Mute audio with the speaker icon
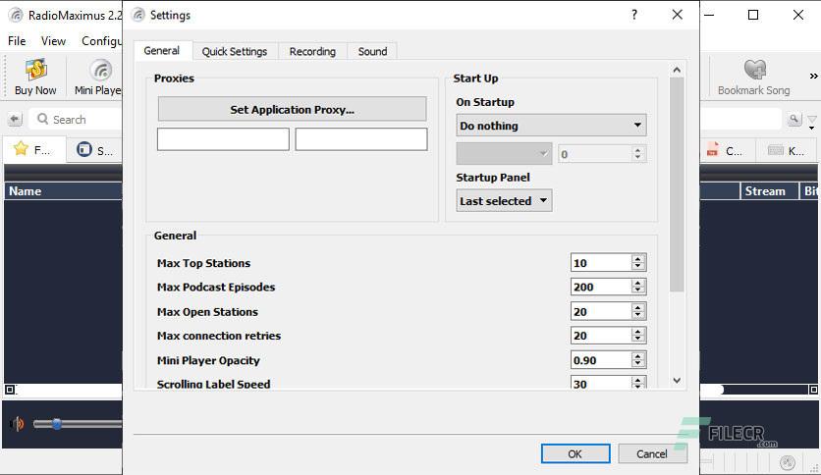This screenshot has width=821, height=475. (x=17, y=423)
